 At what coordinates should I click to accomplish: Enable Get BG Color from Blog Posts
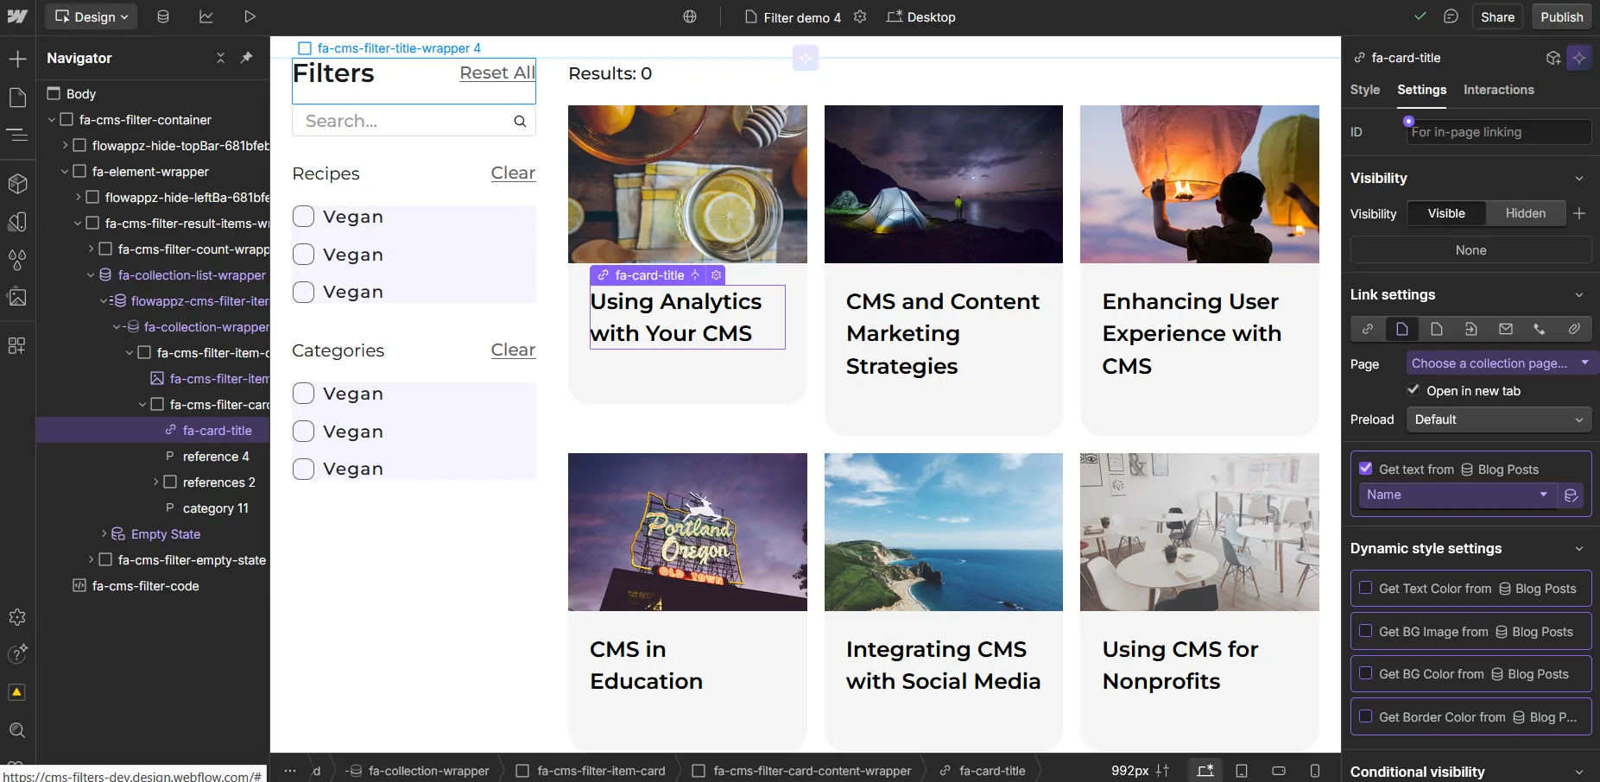point(1366,673)
